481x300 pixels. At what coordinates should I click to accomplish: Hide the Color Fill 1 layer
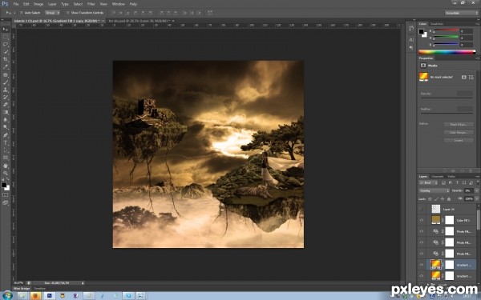pos(422,220)
